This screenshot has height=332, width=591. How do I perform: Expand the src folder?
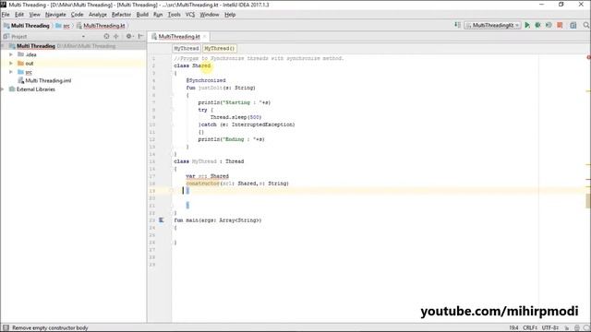11,72
